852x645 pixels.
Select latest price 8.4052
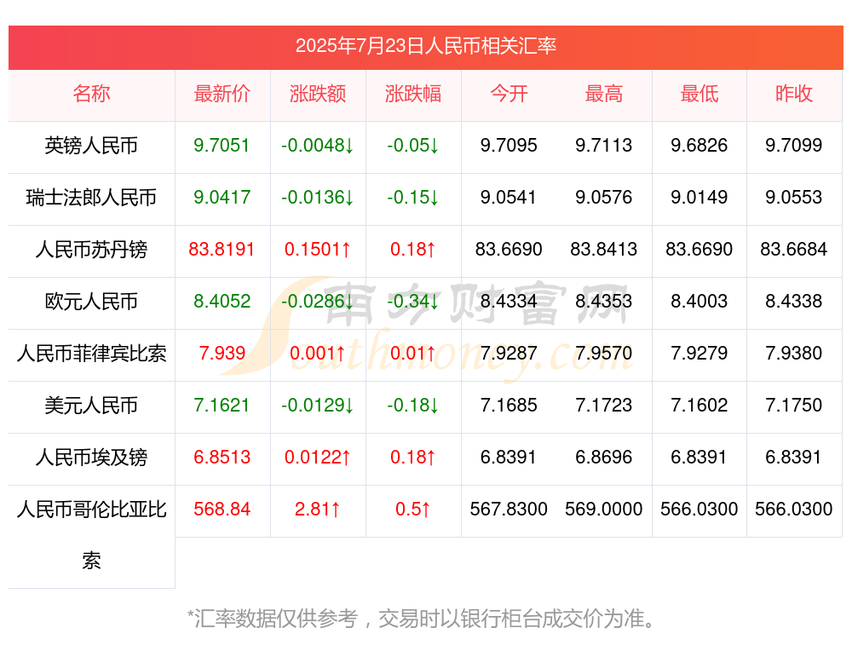click(x=222, y=301)
